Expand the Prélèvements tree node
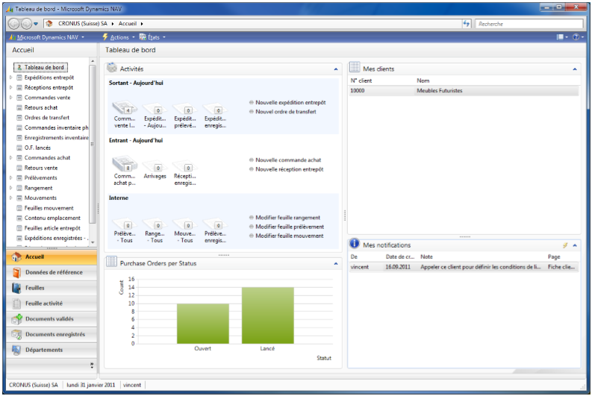 (x=10, y=177)
